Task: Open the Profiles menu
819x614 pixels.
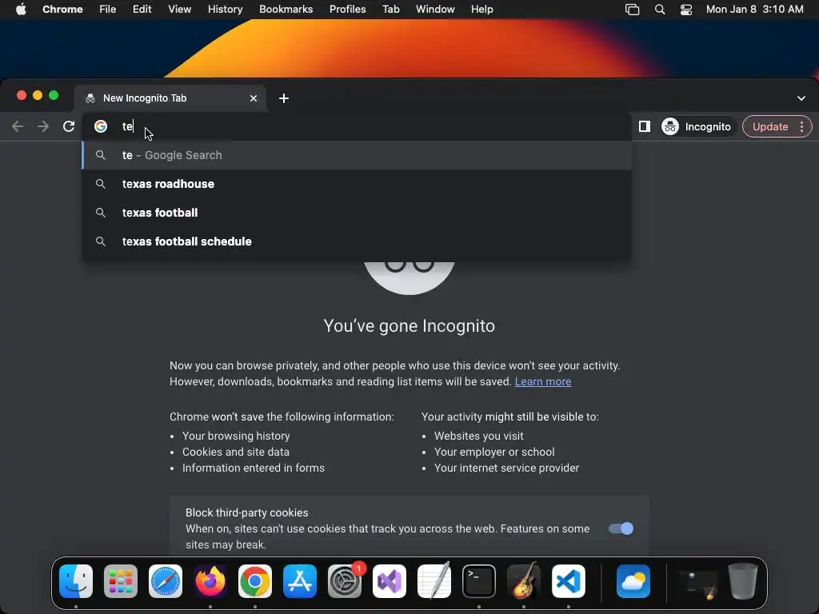Action: click(x=347, y=10)
